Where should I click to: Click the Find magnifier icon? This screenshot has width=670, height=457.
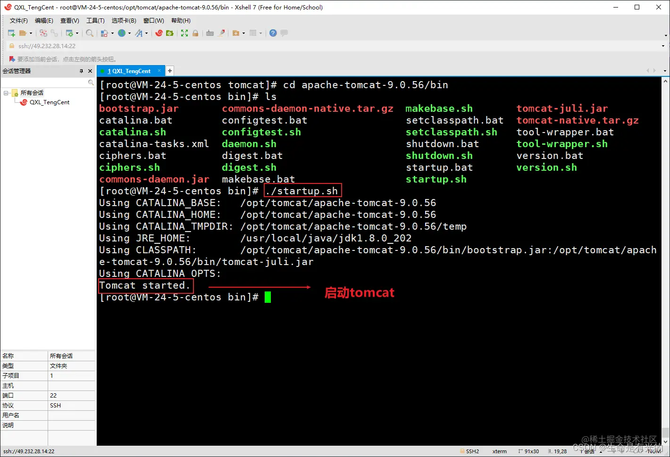pyautogui.click(x=90, y=33)
